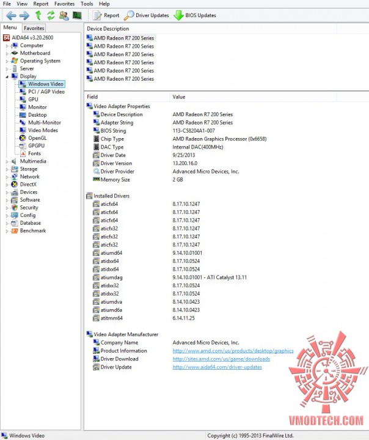The height and width of the screenshot is (440, 369).
Task: Switch to the Favorites tab
Action: pyautogui.click(x=34, y=28)
